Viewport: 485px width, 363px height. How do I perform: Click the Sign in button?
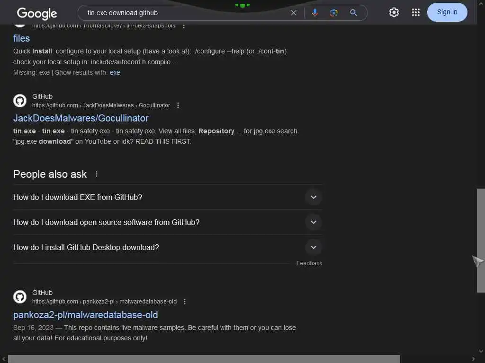click(x=447, y=12)
